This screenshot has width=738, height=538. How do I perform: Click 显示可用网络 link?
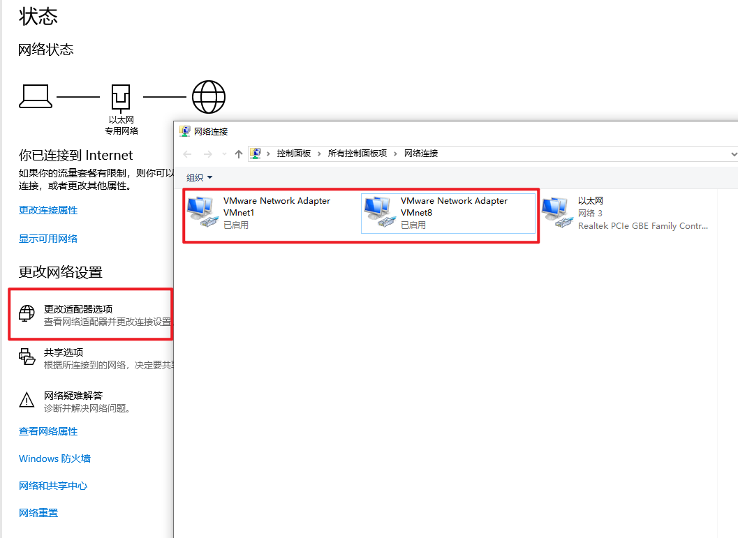[48, 239]
